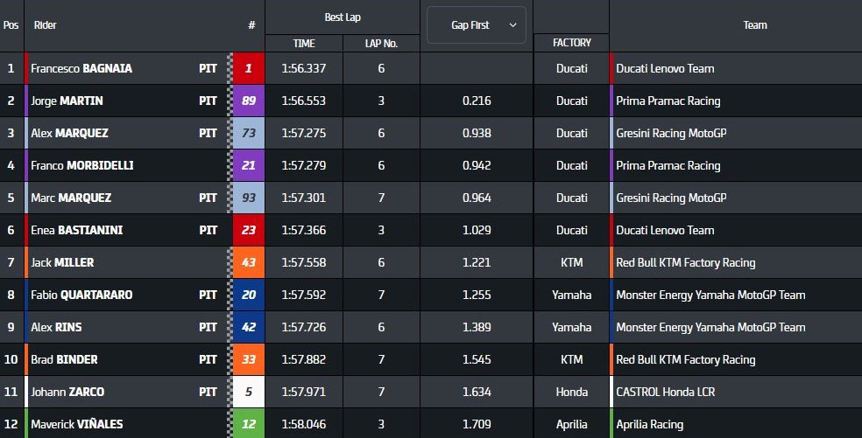Select rider Brad BINDER
The height and width of the screenshot is (438, 862).
(64, 360)
